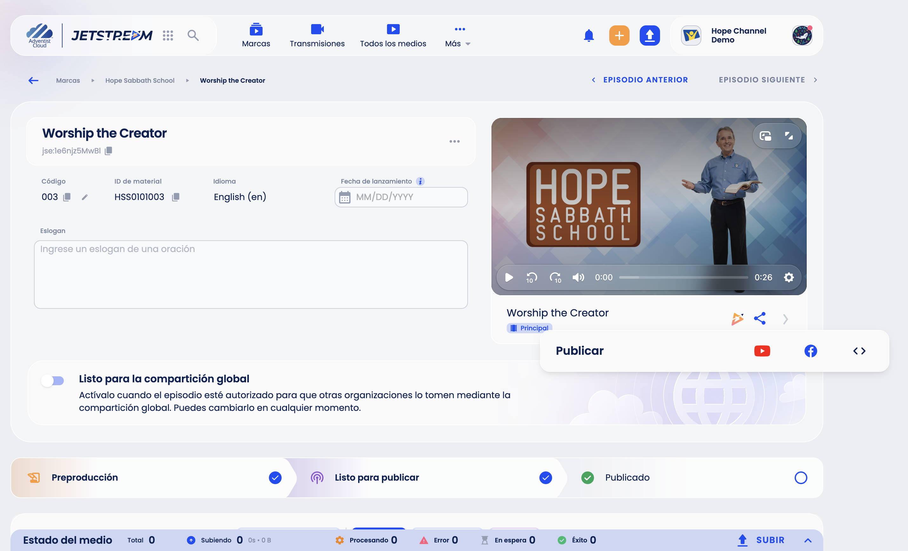Click the orange plus create button
This screenshot has height=551, width=908.
tap(619, 36)
